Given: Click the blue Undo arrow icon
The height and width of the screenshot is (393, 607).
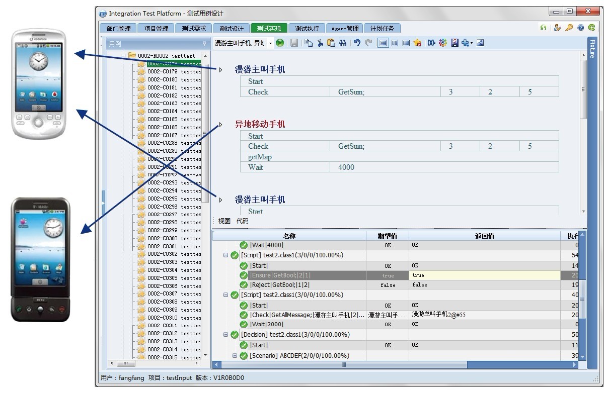Looking at the screenshot, I should coord(357,43).
